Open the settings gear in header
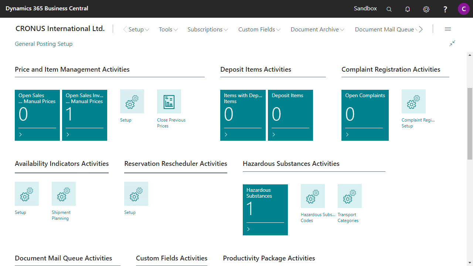This screenshot has width=473, height=266. click(x=426, y=9)
